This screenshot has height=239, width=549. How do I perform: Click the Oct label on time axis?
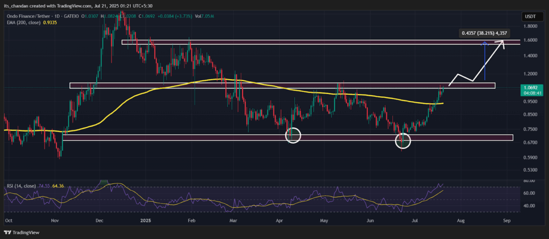9,221
